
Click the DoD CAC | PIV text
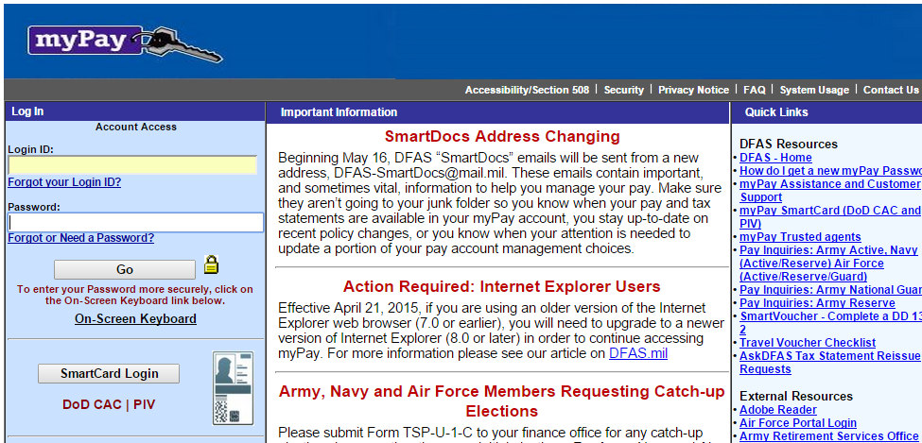[109, 405]
